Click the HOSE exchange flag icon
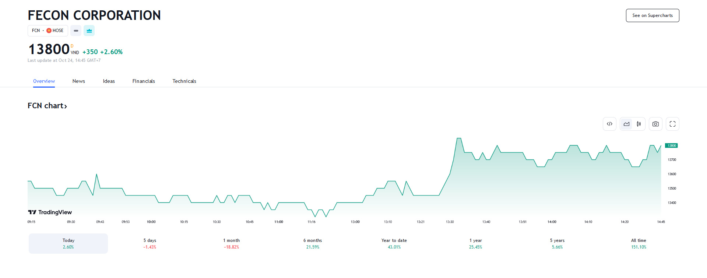 (x=48, y=31)
